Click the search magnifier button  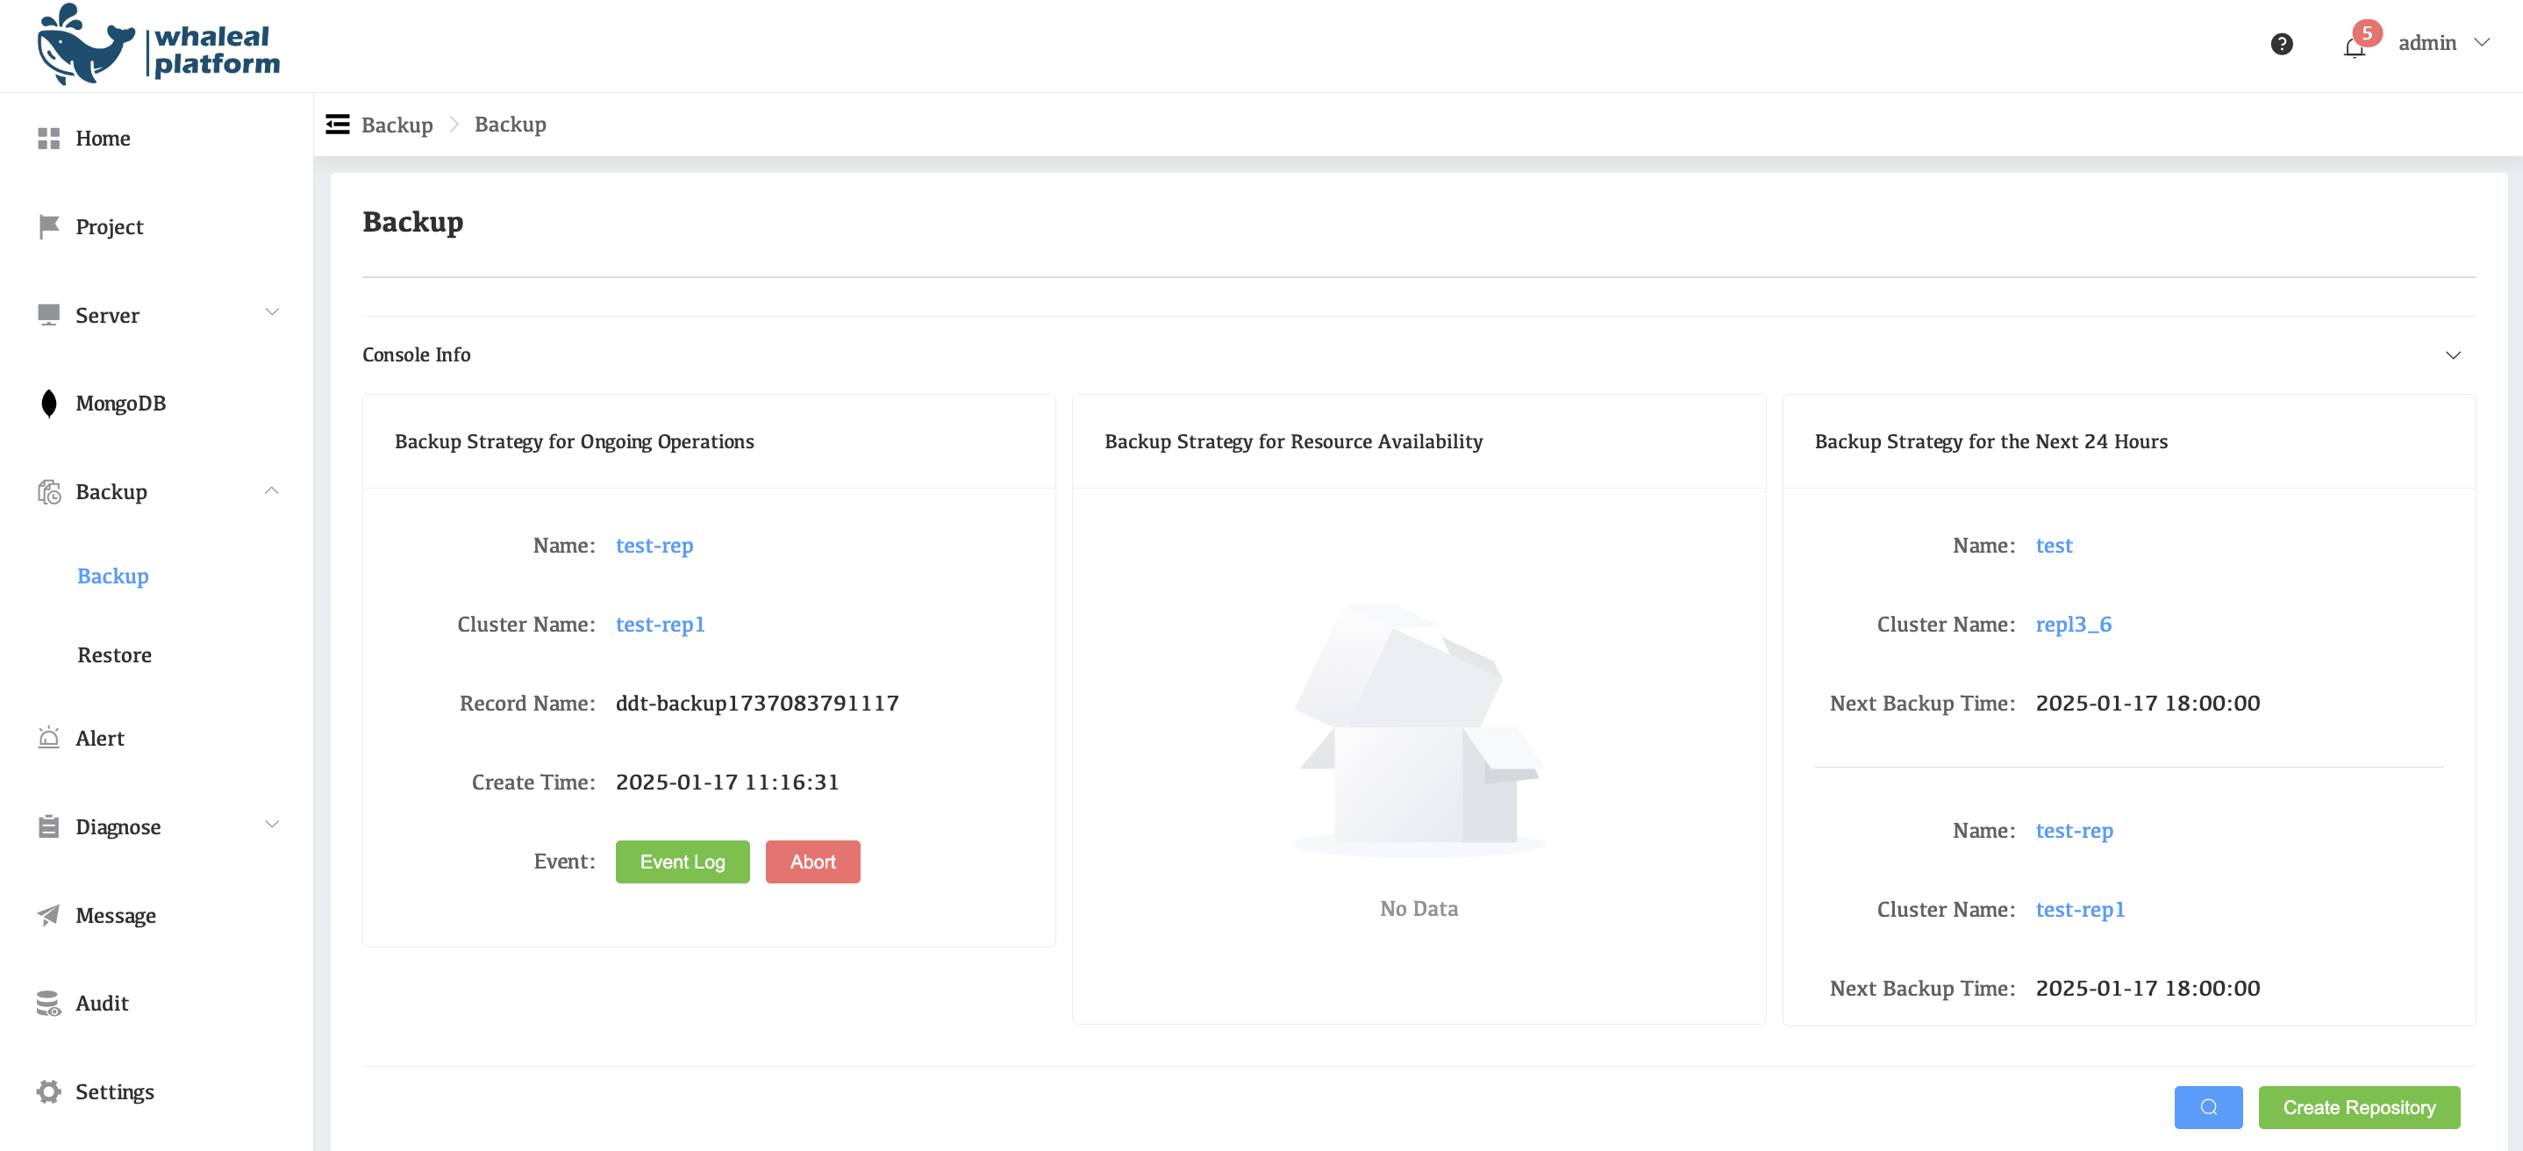(2209, 1107)
